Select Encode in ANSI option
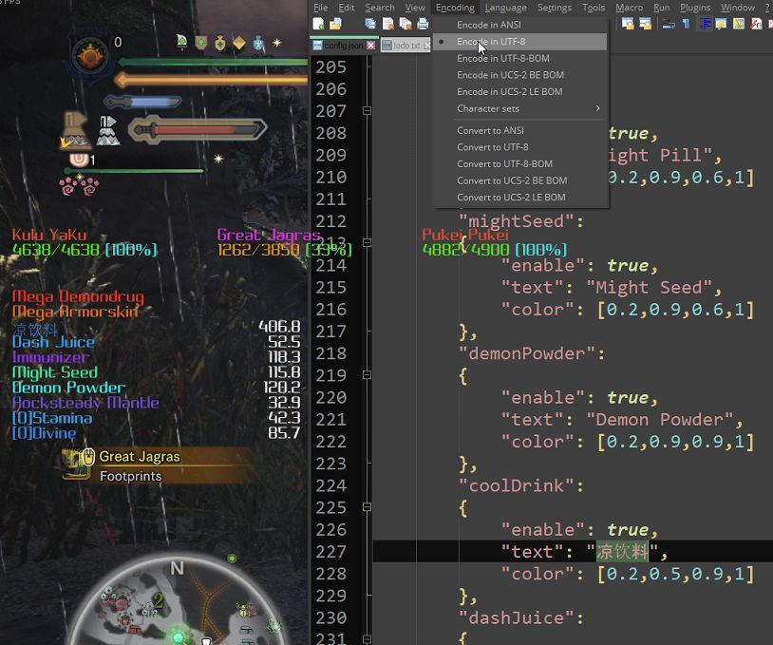 [x=520, y=25]
